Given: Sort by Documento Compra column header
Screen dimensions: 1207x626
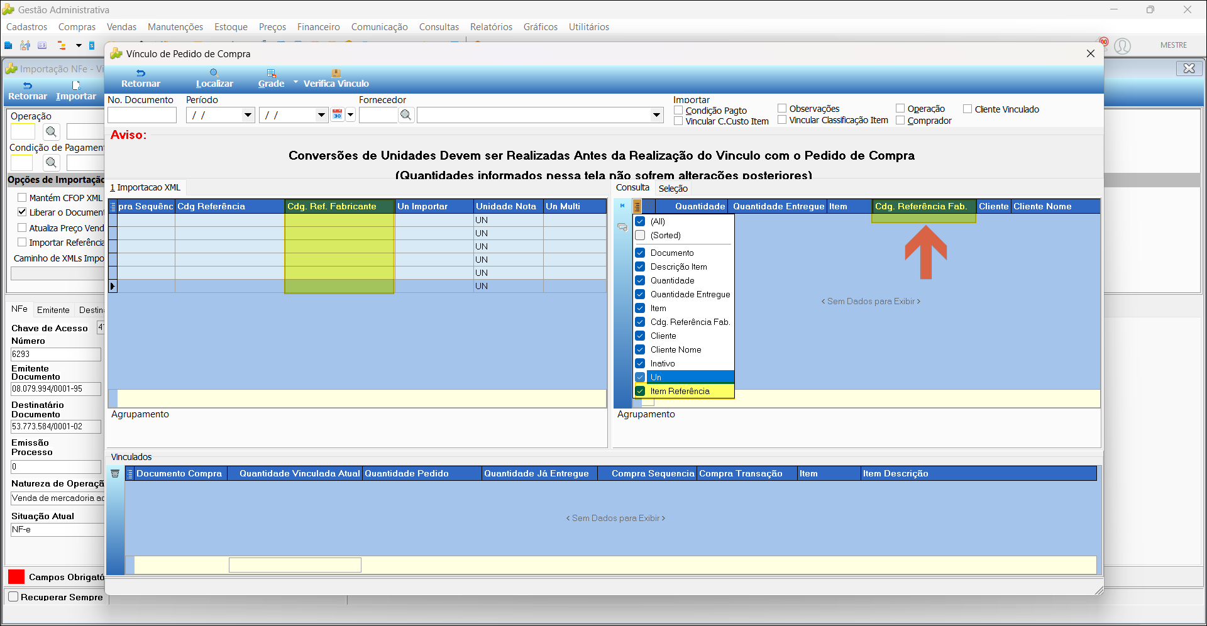Looking at the screenshot, I should 180,474.
